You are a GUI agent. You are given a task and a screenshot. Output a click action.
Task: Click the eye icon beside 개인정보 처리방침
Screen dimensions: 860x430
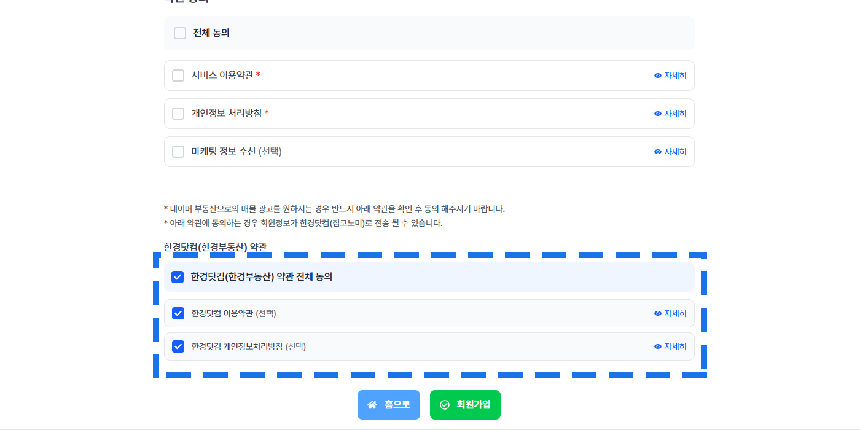coord(658,114)
